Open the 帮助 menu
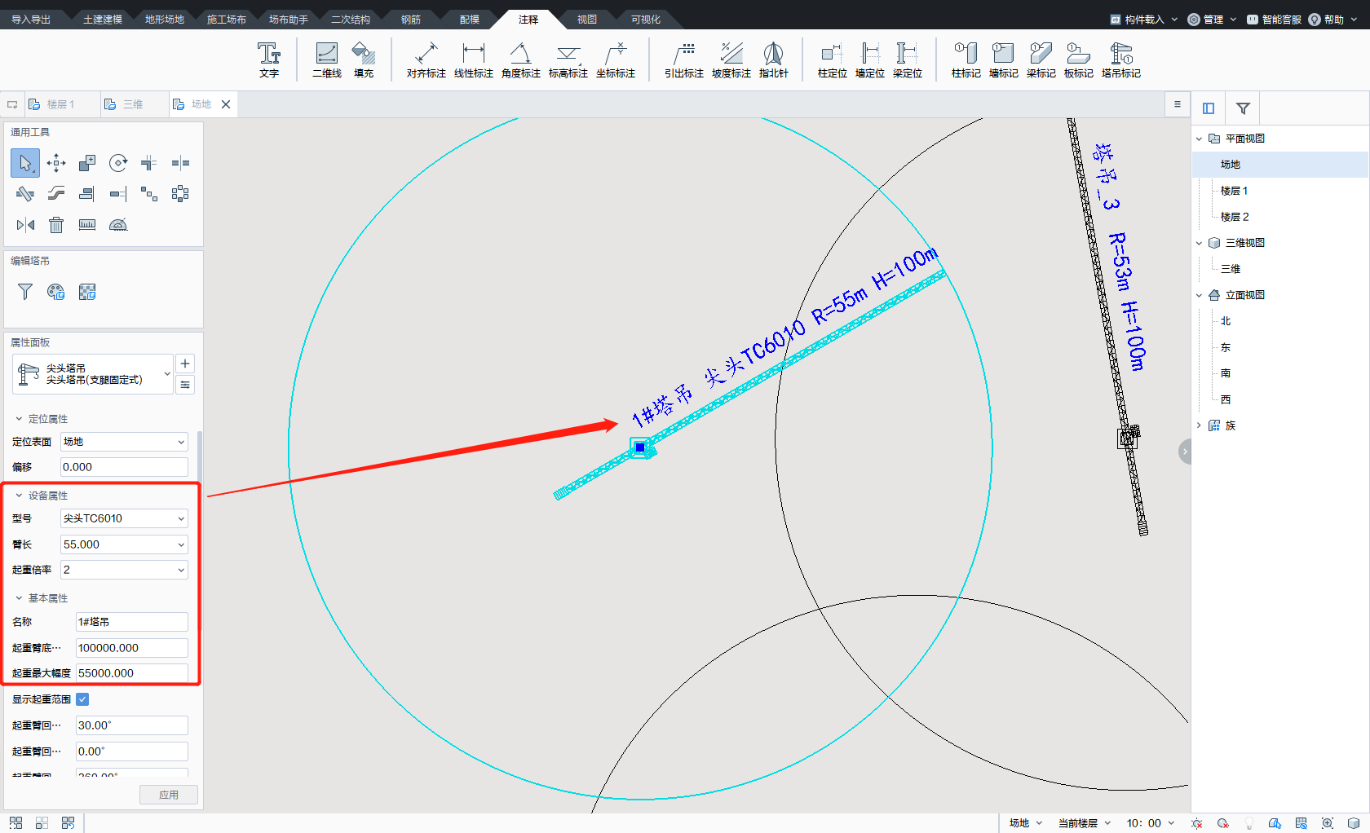Image resolution: width=1370 pixels, height=833 pixels. [x=1332, y=20]
